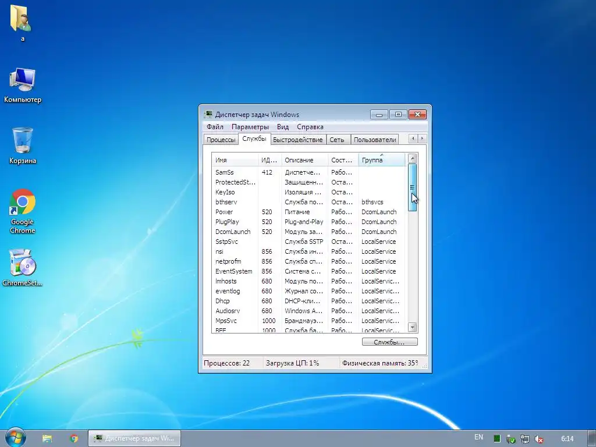Viewport: 596px width, 447px height.
Task: Click the bthsvcs group cell
Action: click(x=372, y=202)
